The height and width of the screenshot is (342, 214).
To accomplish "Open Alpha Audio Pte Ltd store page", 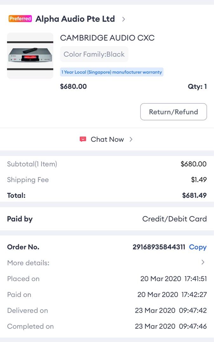I will (75, 19).
